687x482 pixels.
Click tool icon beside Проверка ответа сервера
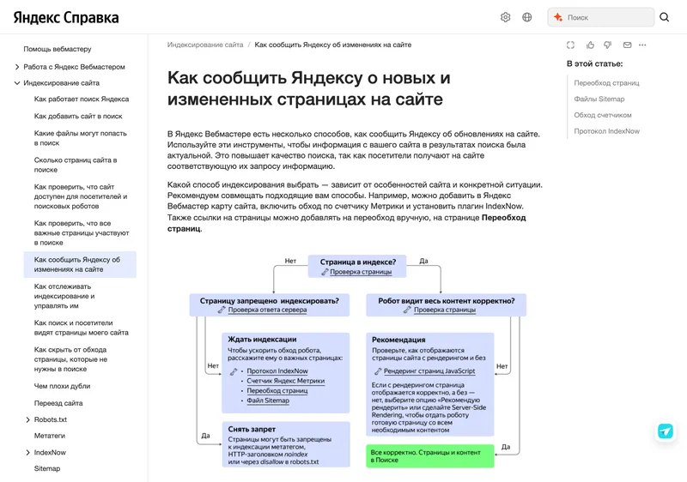[x=222, y=310]
